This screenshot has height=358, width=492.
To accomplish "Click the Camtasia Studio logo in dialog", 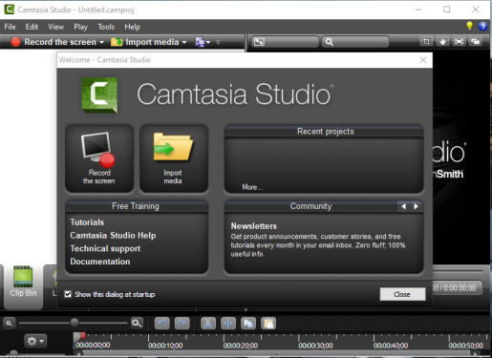I will point(99,95).
